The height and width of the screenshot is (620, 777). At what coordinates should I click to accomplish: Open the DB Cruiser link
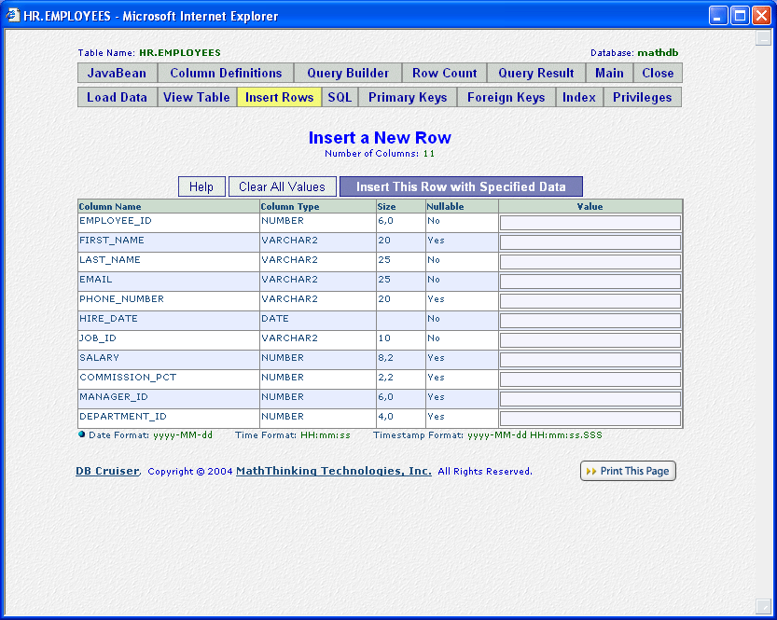107,471
